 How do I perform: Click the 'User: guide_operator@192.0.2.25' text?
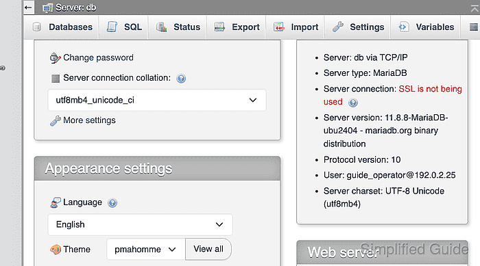pyautogui.click(x=389, y=175)
